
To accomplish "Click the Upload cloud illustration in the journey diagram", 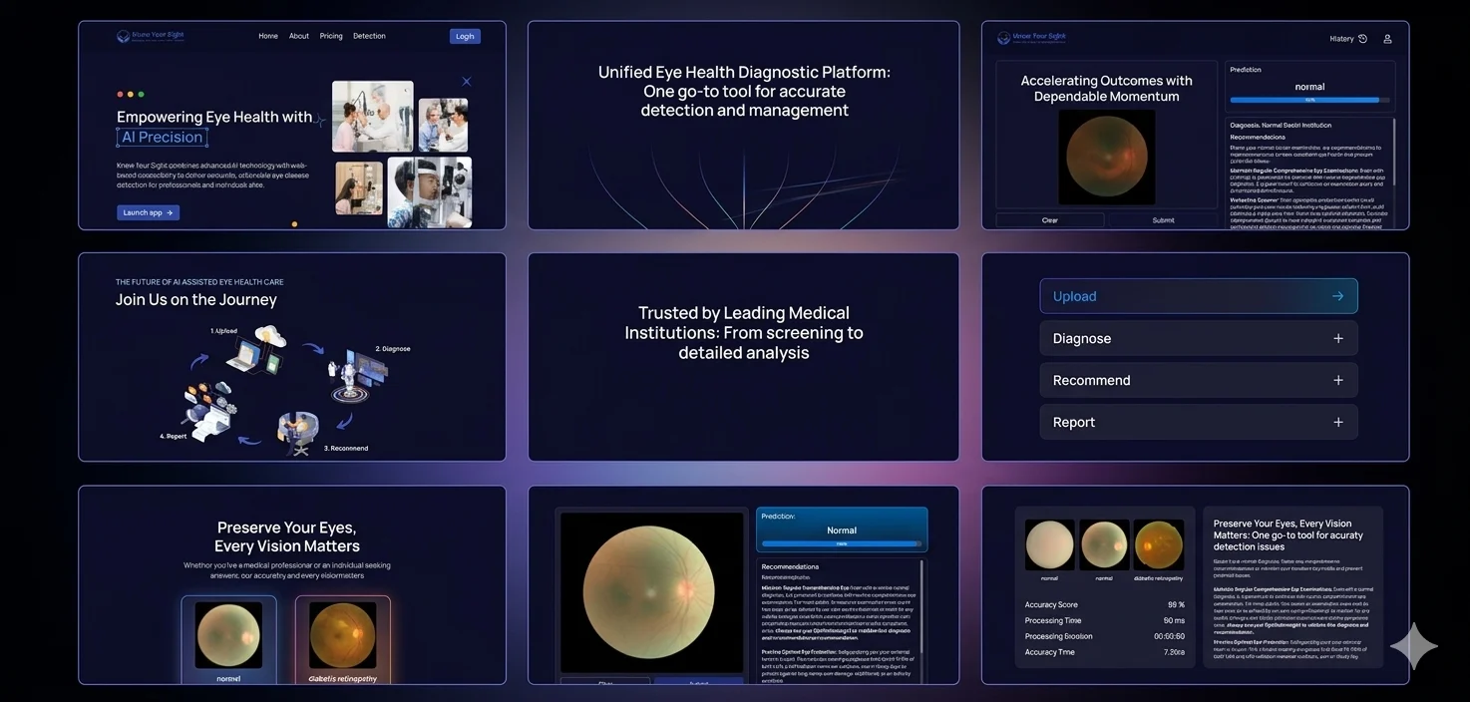I will pyautogui.click(x=254, y=350).
